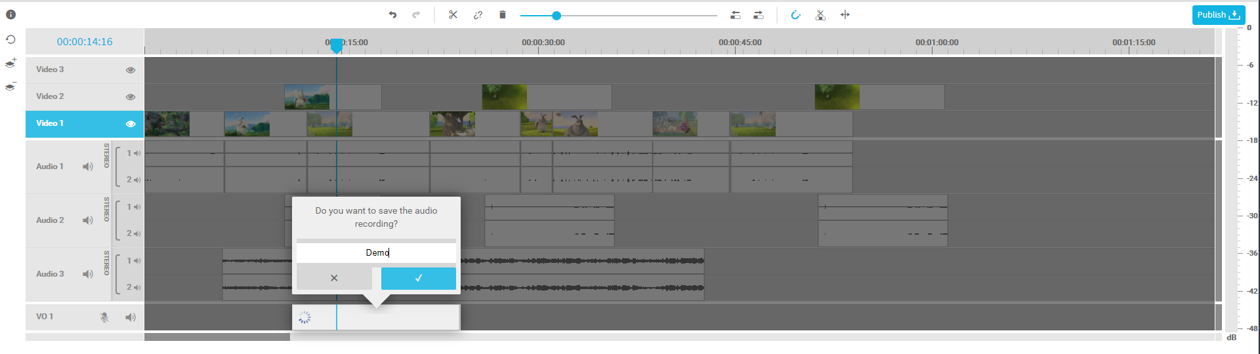Click the Publish button

(x=1218, y=14)
